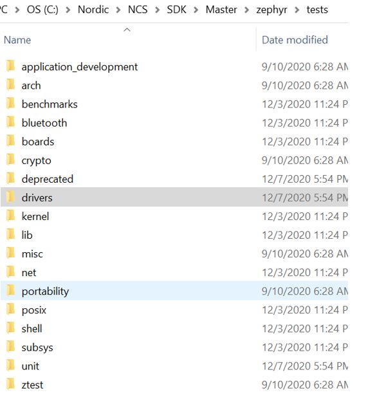Click the misc folder icon
377x397 pixels.
[x=11, y=254]
